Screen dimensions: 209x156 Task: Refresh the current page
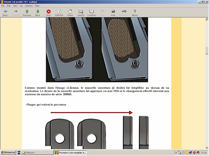59,13
